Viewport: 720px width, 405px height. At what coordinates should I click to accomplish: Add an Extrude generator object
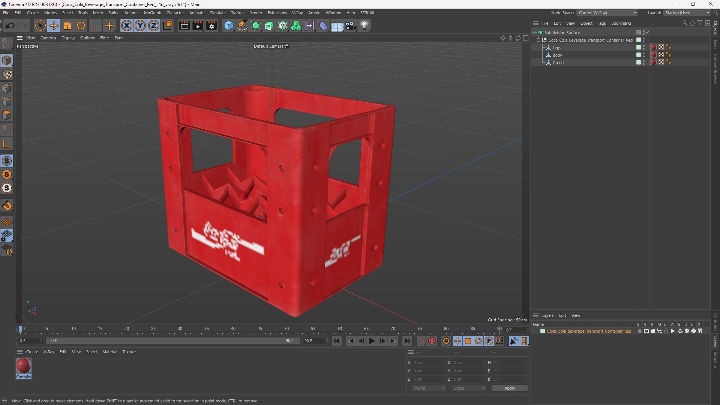tap(269, 25)
